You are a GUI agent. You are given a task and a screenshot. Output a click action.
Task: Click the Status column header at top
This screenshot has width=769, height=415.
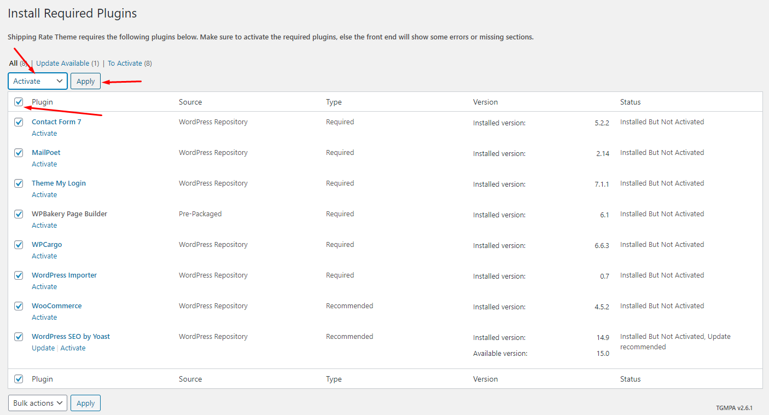tap(630, 102)
